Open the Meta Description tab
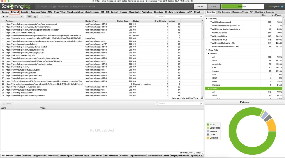The height and width of the screenshot is (158, 285). click(75, 12)
